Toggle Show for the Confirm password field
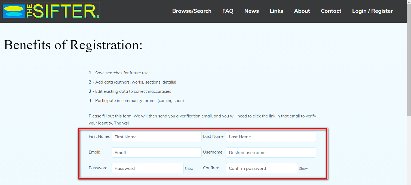This screenshot has height=185, width=411. point(303,169)
